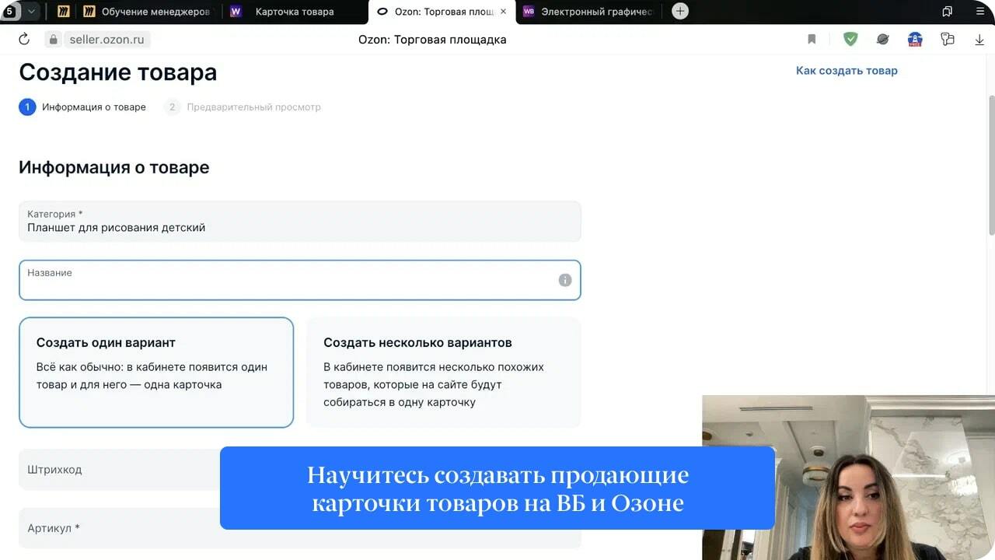Select Создать один вариант option
This screenshot has width=995, height=560.
coord(156,372)
